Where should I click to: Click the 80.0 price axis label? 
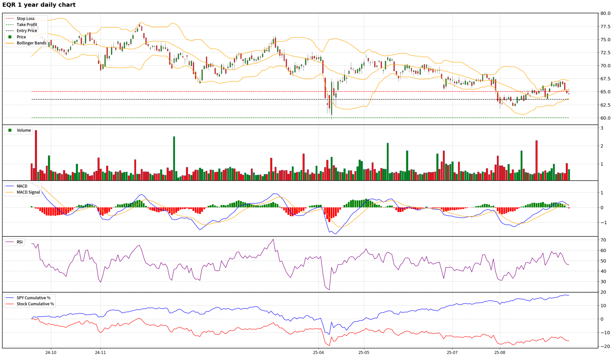tap(605, 13)
